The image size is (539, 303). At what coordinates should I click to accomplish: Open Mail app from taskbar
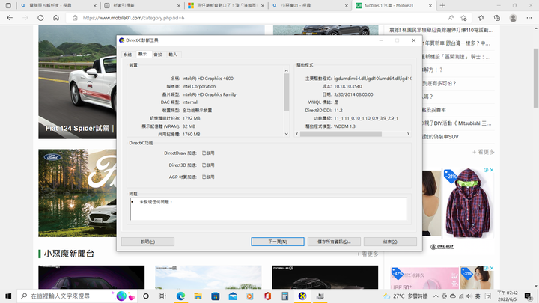coord(233,296)
